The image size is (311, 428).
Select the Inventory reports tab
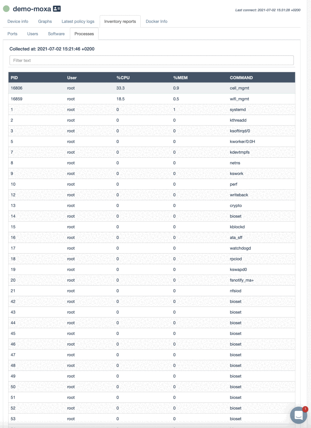point(120,21)
